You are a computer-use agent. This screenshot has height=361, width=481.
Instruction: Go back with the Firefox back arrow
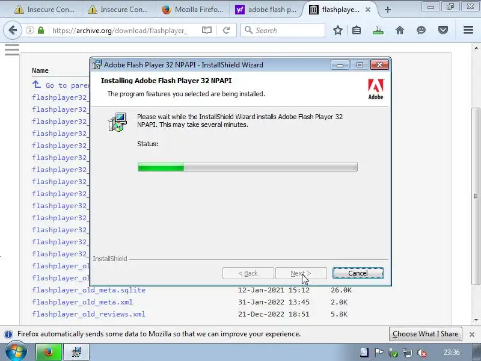click(13, 30)
